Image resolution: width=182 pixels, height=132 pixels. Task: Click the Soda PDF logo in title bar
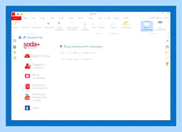(13, 14)
